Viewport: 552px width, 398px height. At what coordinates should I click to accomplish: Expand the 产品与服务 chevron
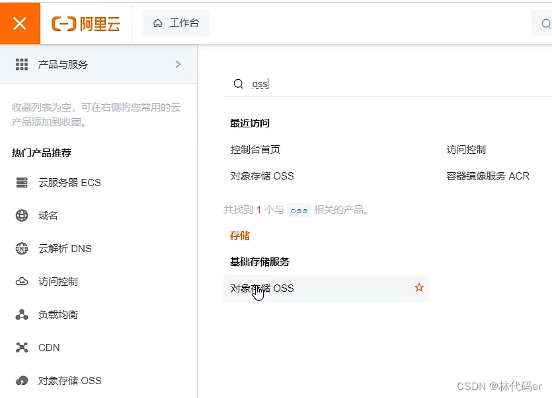pos(177,65)
